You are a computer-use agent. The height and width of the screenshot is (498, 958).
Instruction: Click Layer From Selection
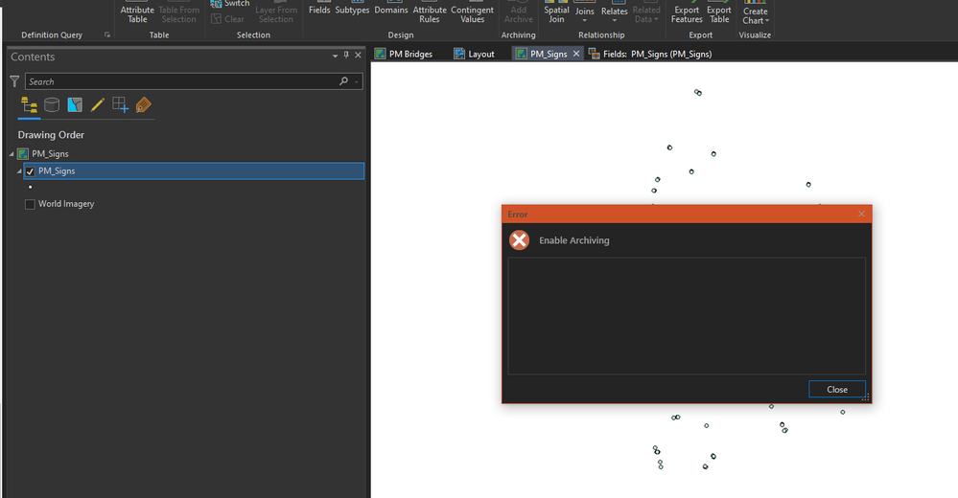click(276, 12)
